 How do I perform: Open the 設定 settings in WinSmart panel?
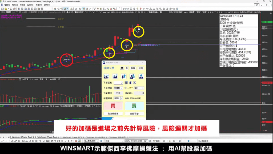(141, 68)
